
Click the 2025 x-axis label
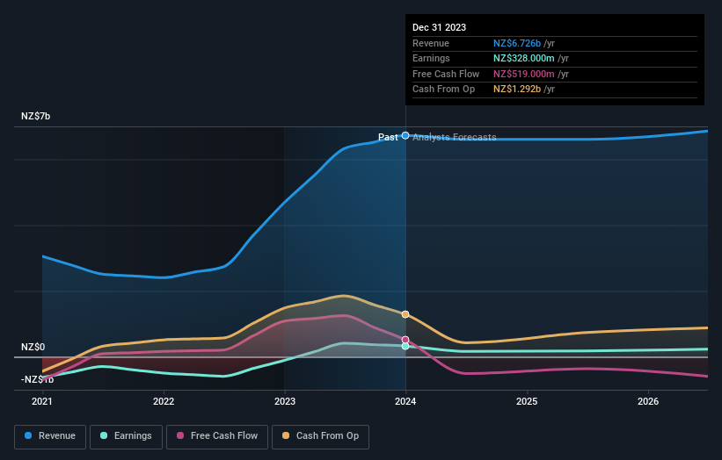tap(527, 402)
